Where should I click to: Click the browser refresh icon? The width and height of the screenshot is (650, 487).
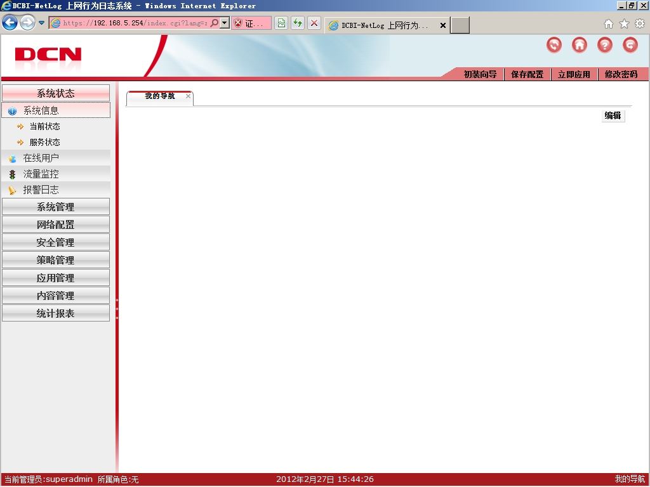298,23
